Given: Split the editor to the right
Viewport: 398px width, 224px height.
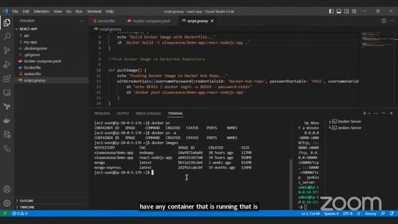Looking at the screenshot, I should coord(384,21).
